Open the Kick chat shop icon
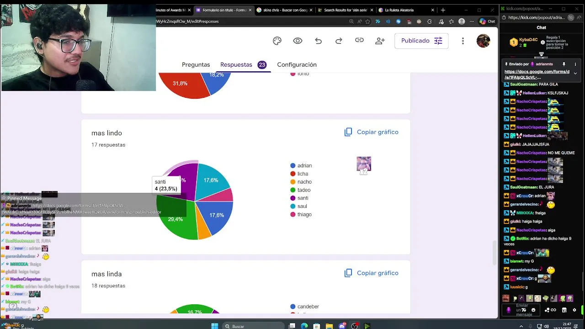585x329 pixels. [x=564, y=310]
